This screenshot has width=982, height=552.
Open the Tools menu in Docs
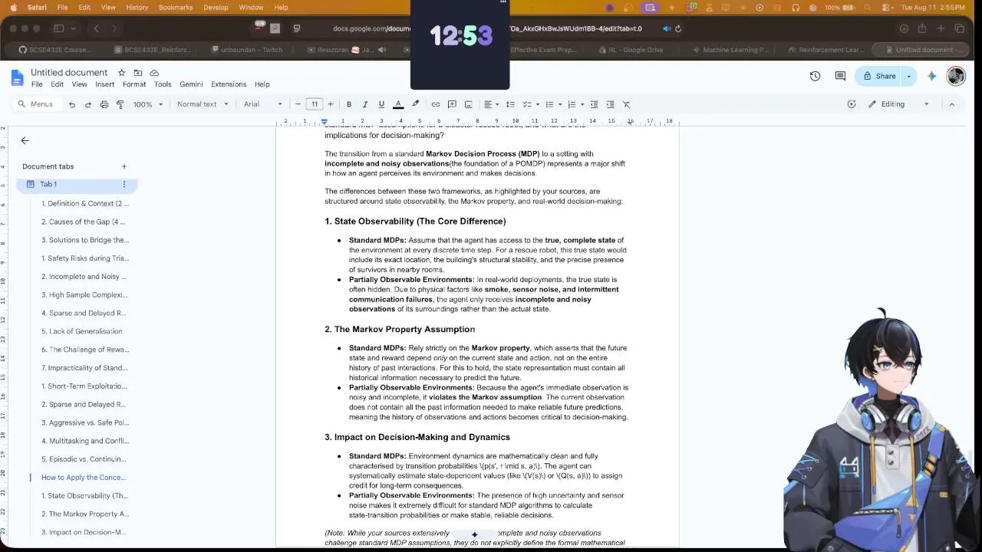point(163,84)
